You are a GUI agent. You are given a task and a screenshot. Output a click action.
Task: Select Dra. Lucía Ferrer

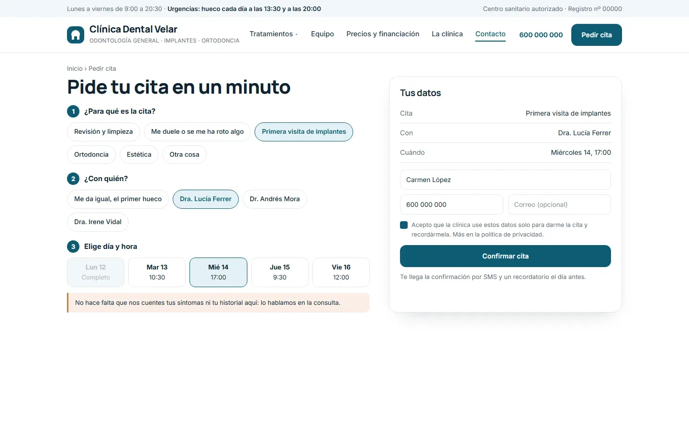(x=206, y=199)
